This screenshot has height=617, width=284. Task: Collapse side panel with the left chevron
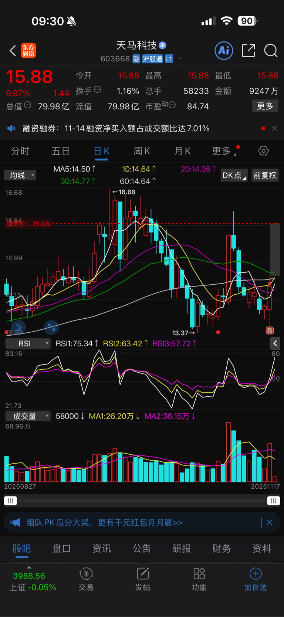(x=275, y=343)
